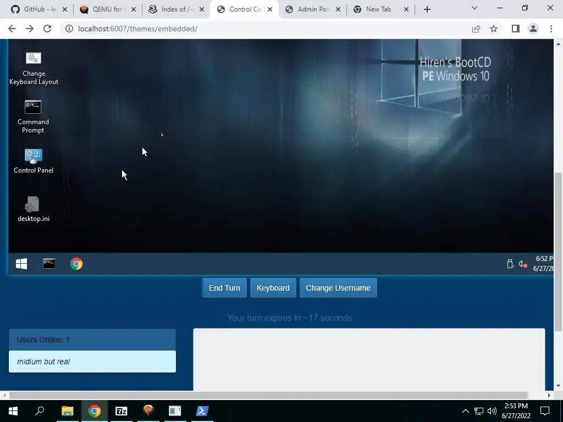
Task: Open host taskbar Search
Action: tap(40, 411)
